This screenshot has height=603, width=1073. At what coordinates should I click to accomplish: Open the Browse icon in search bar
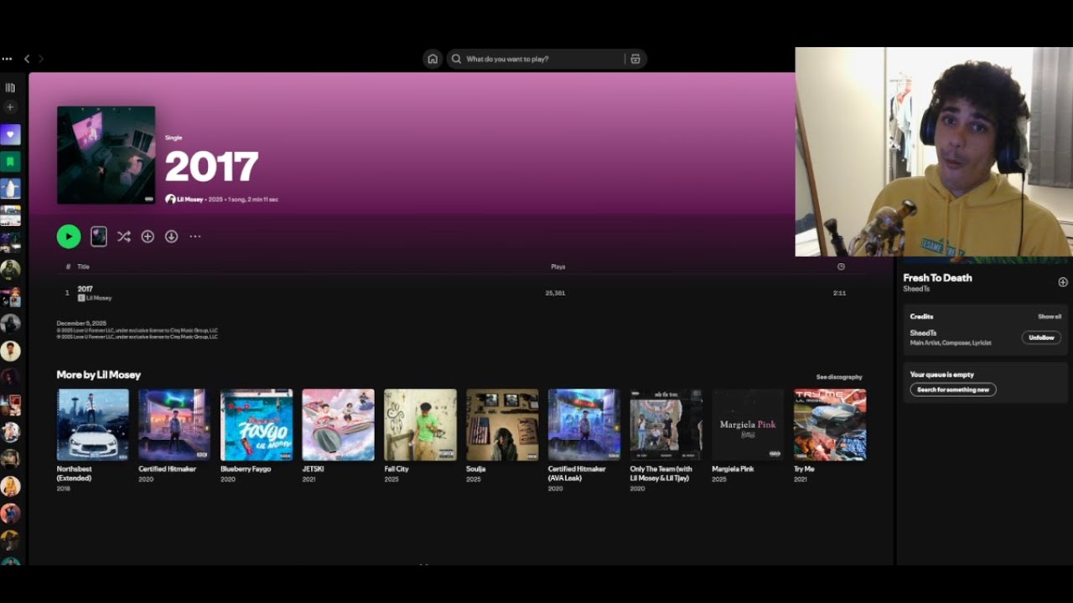click(x=635, y=59)
